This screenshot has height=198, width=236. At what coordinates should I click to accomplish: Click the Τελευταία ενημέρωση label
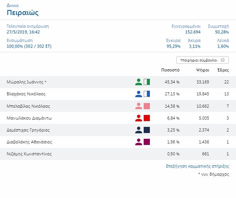[28, 27]
